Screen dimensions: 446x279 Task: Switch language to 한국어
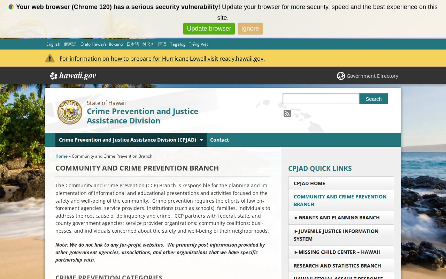pos(148,44)
